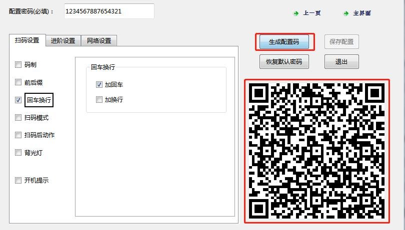This screenshot has height=230, width=405.
Task: Go back via the 上一页 link
Action: [x=312, y=13]
